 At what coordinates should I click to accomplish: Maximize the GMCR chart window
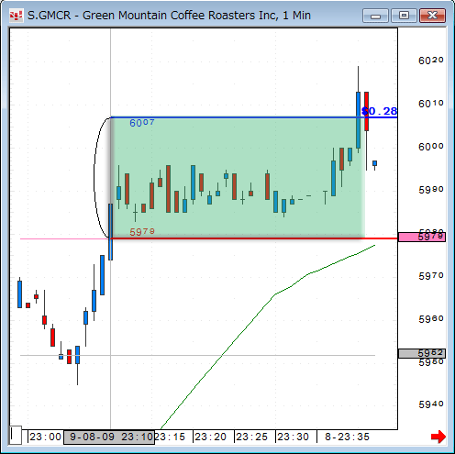(404, 16)
